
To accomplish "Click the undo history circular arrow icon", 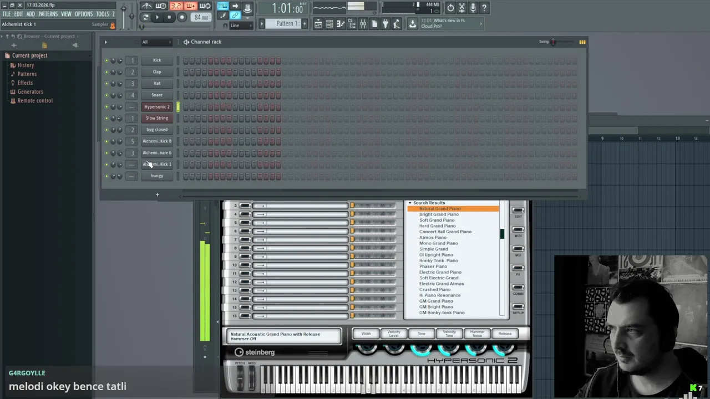I will [x=450, y=8].
